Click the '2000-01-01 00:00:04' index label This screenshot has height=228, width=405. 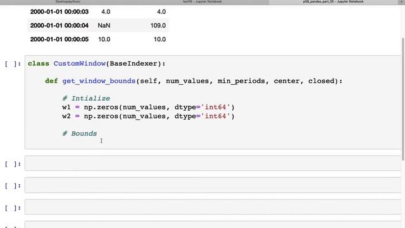[59, 25]
